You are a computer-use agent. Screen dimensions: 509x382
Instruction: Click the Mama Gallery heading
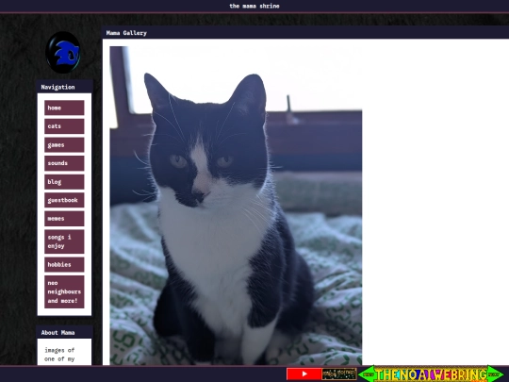click(126, 33)
